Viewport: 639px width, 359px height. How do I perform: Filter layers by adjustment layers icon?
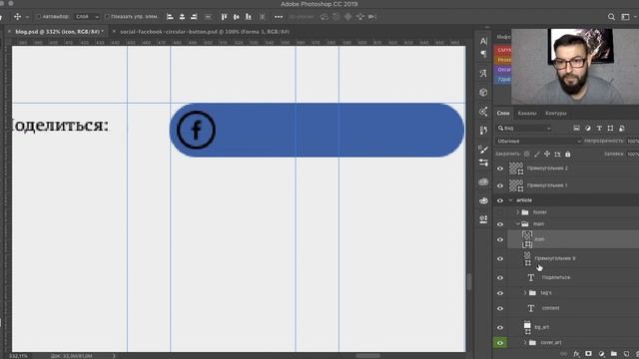click(x=588, y=129)
